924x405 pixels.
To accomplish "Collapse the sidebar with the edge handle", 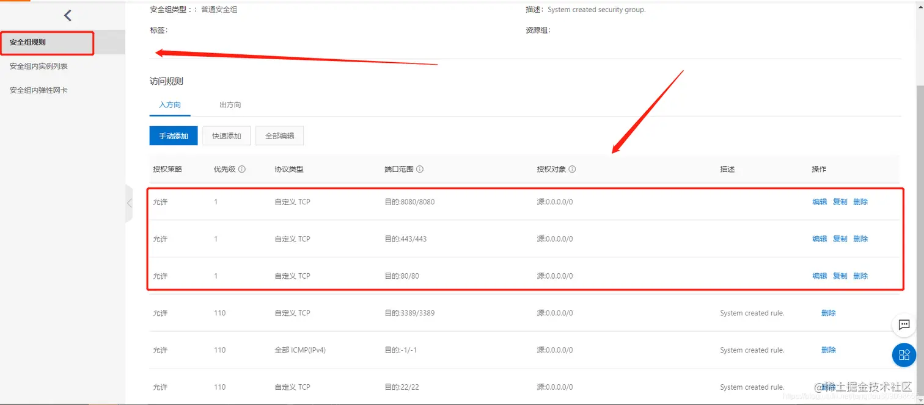I will click(129, 203).
